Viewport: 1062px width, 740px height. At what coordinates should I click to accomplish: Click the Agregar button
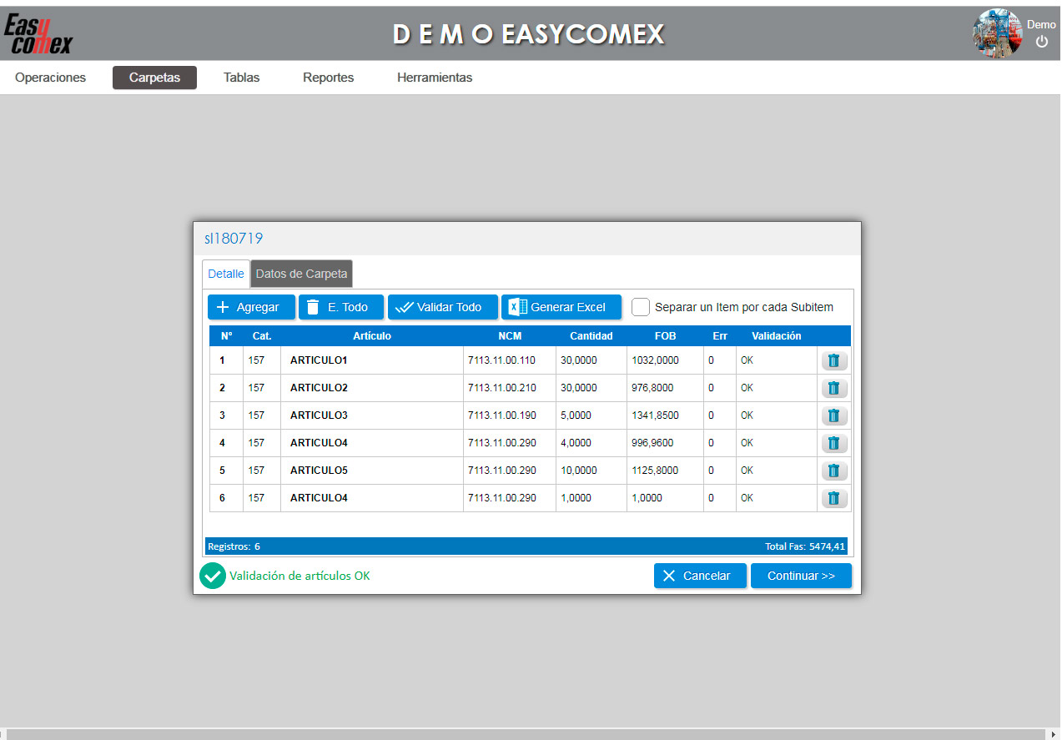click(x=251, y=307)
